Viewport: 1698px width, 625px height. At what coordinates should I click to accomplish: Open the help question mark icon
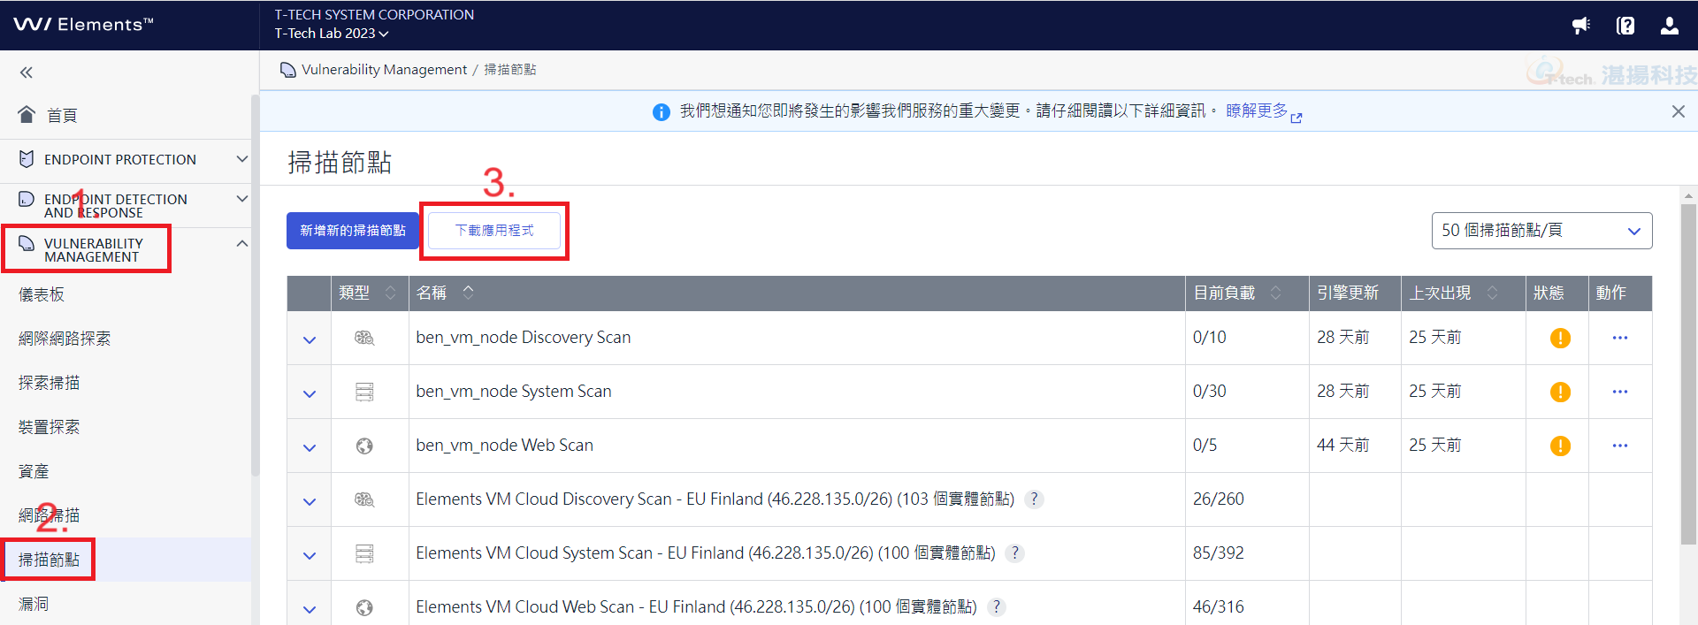click(x=1625, y=26)
